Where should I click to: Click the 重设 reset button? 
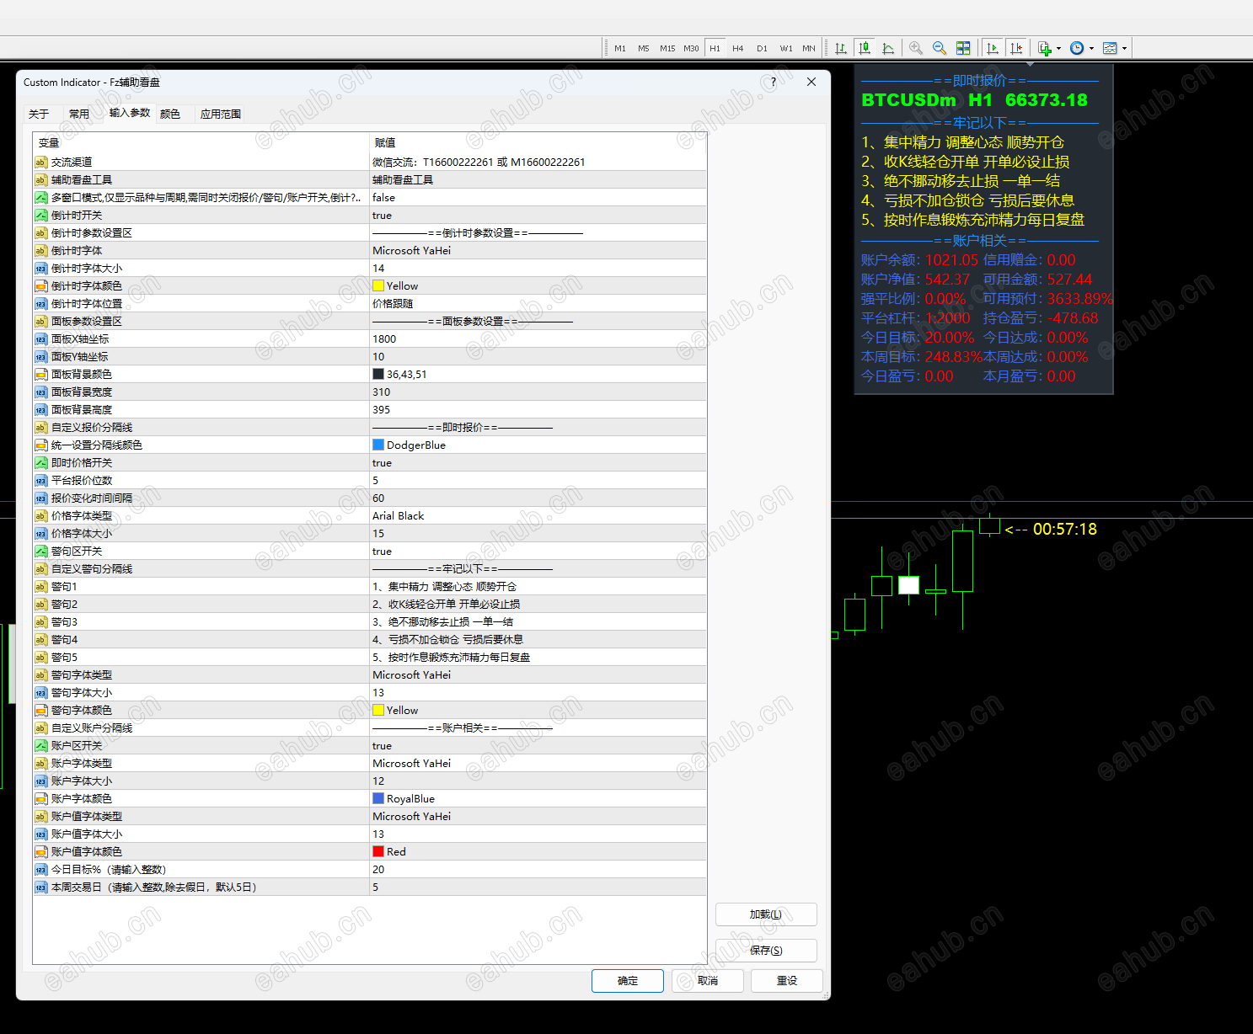787,981
